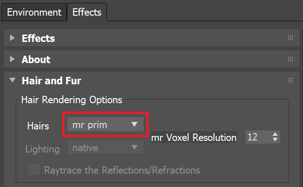Click the mr Voxel Resolution value field
Image resolution: width=303 pixels, height=187 pixels.
(258, 137)
